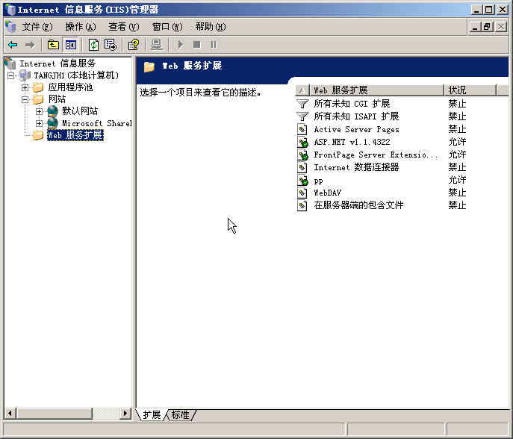Screen dimensions: 513x439
Task: Click the Back arrow toolbar icon
Action: (x=13, y=45)
